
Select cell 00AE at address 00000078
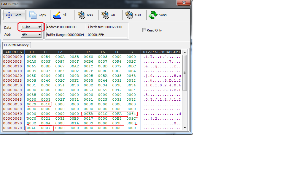(31, 128)
